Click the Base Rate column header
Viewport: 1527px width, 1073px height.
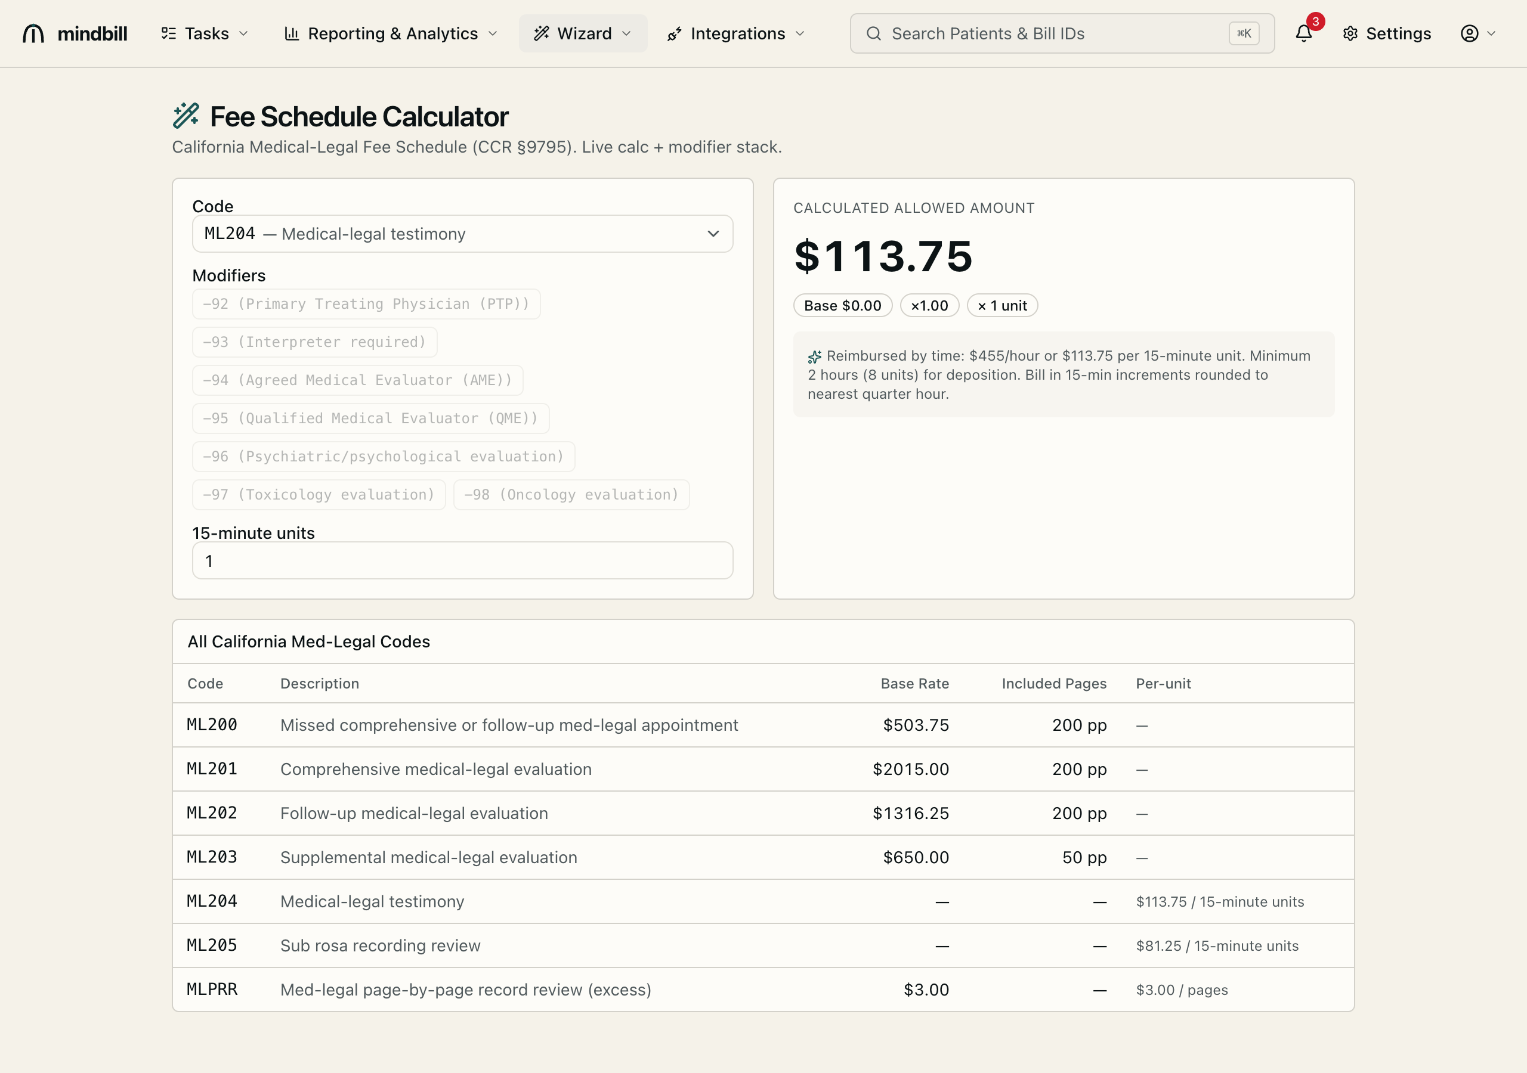pos(914,683)
